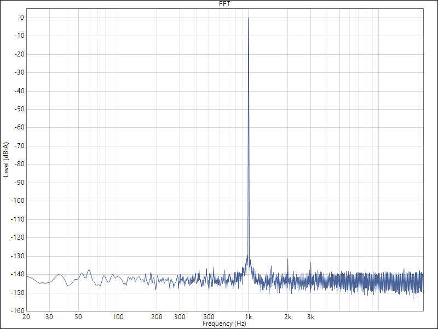Click the -130 level axis value
438x329 pixels.
coord(18,256)
